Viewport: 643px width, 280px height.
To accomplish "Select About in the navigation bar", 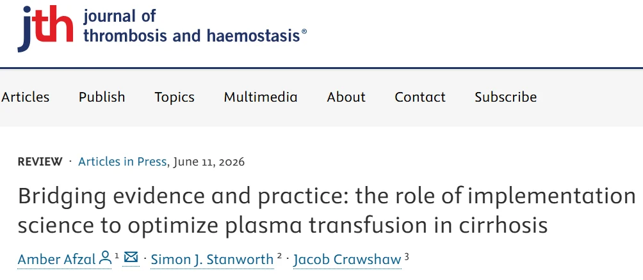I will click(x=346, y=97).
